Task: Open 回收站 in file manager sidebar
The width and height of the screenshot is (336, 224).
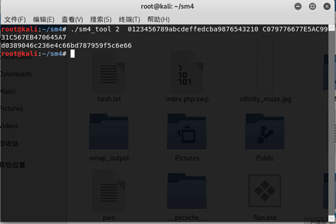Action: 9,143
